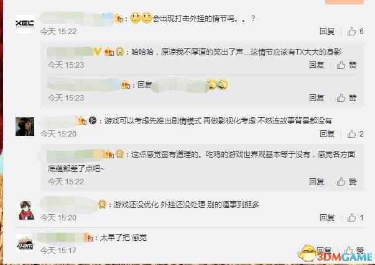Reply to the laughing emoji comment
375x265 pixels.
pyautogui.click(x=317, y=98)
